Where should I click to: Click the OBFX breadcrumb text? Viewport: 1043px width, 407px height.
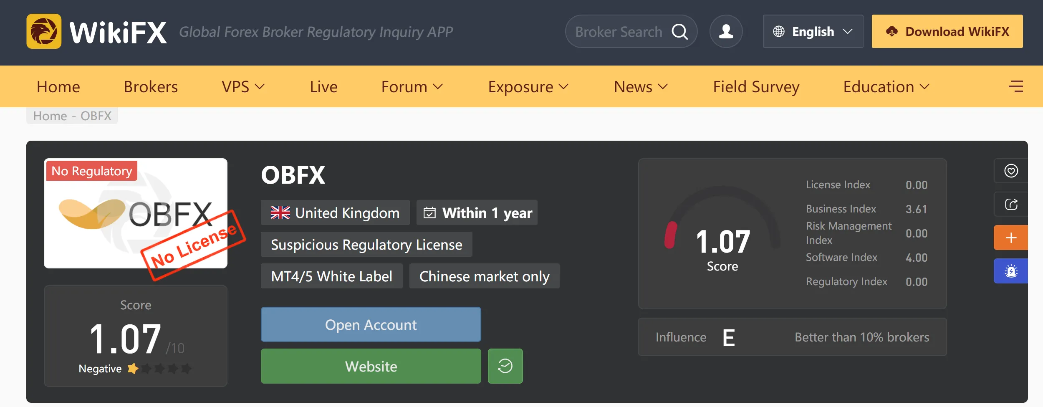[96, 116]
